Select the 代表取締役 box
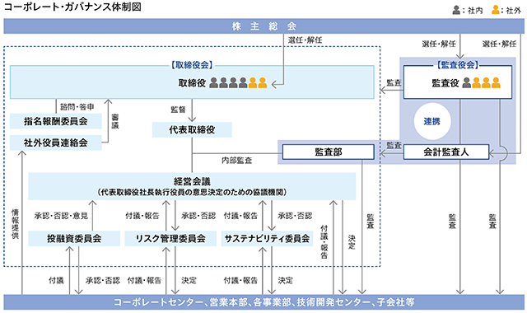527x313 pixels. pyautogui.click(x=192, y=130)
